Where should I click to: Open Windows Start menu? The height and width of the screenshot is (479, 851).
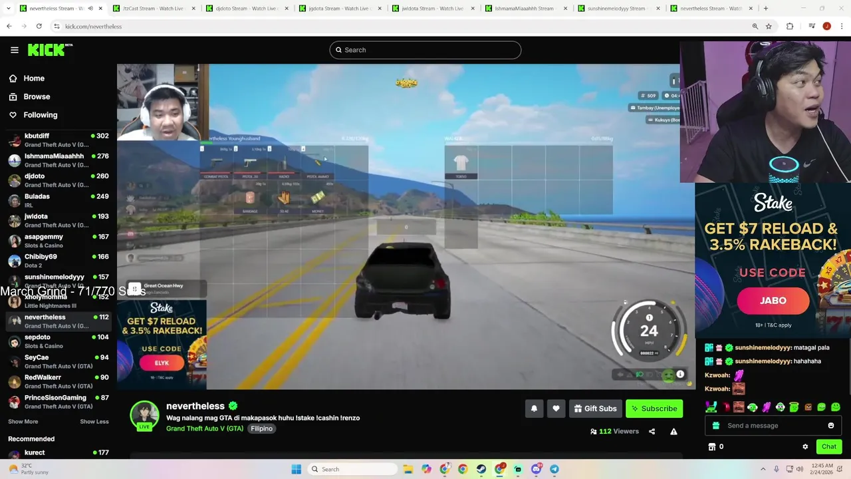point(297,469)
